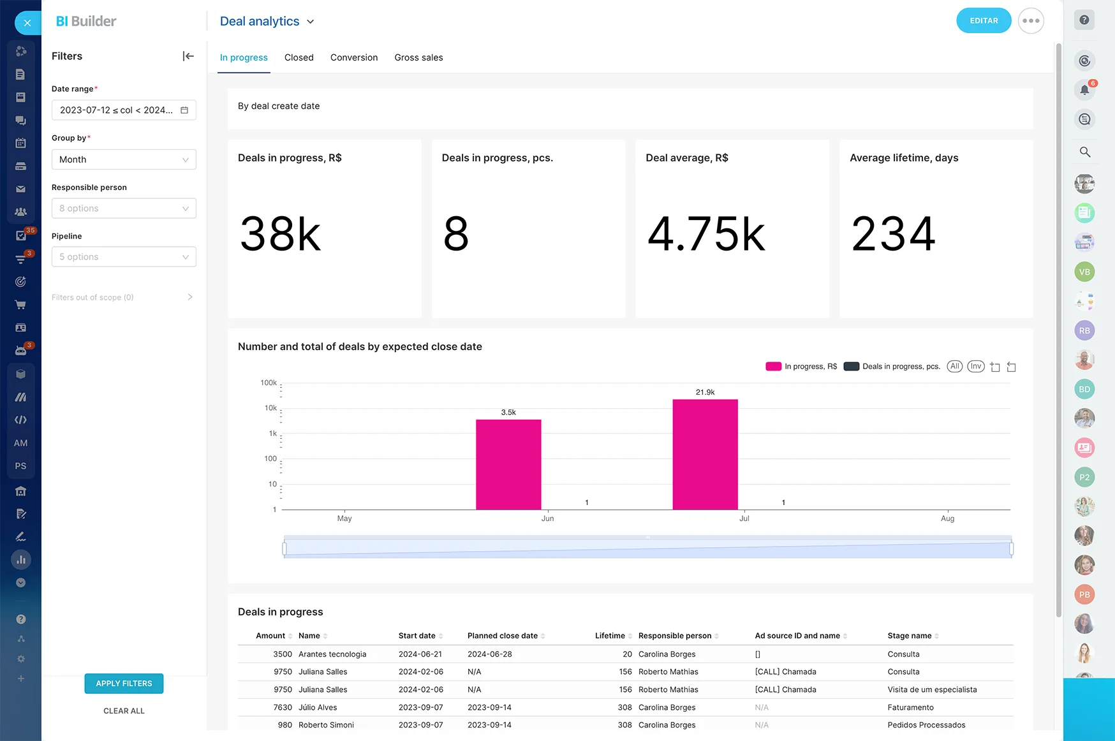Click the EDITAR button
The height and width of the screenshot is (741, 1115).
coord(984,20)
